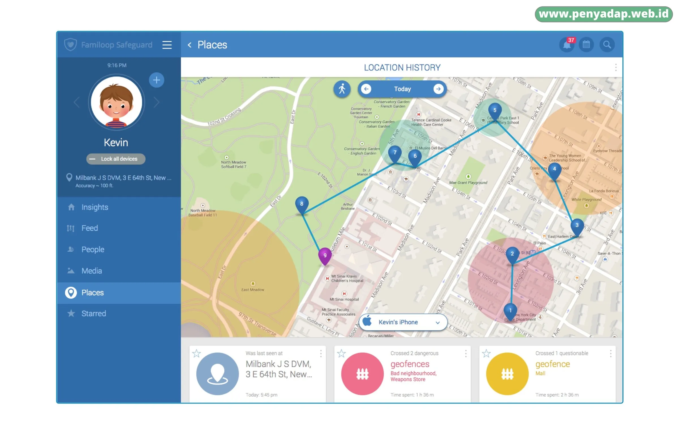Click the orange geofence circle on map
679x435 pixels.
577,158
